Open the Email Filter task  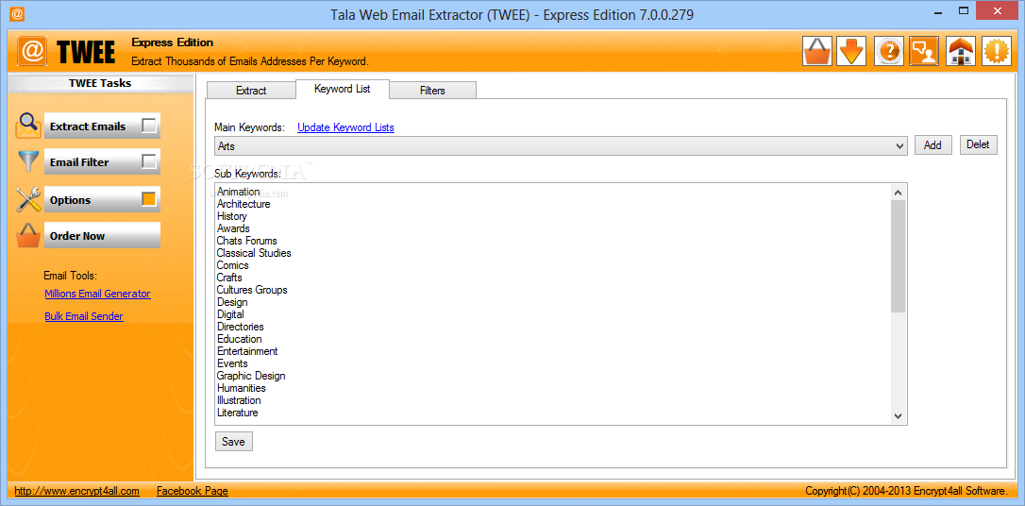(102, 161)
